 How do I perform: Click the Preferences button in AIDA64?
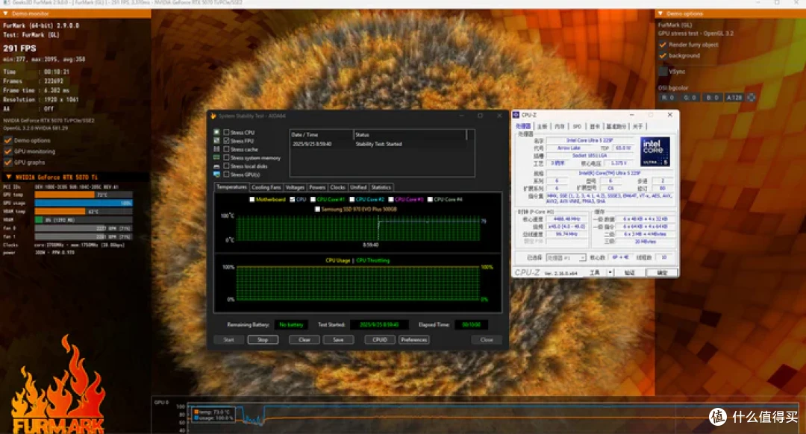pyautogui.click(x=413, y=339)
